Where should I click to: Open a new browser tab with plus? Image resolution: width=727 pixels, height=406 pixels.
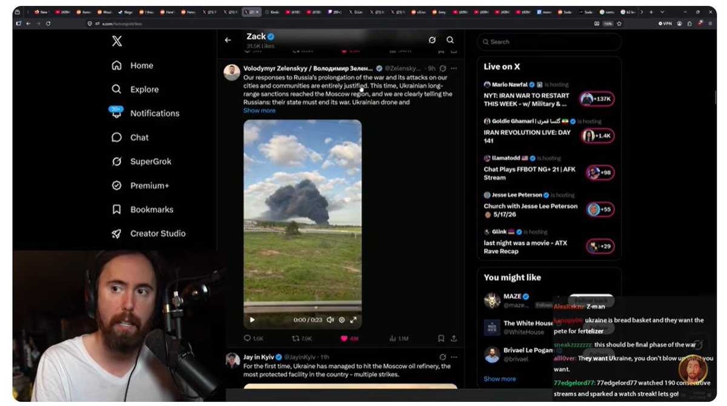(x=651, y=11)
